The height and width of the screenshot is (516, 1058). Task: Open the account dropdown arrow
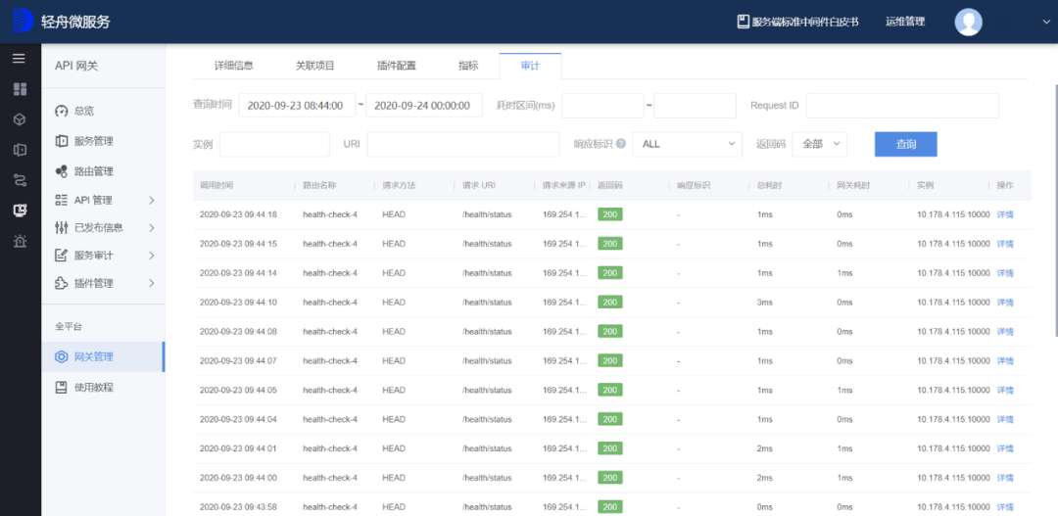[x=1046, y=22]
